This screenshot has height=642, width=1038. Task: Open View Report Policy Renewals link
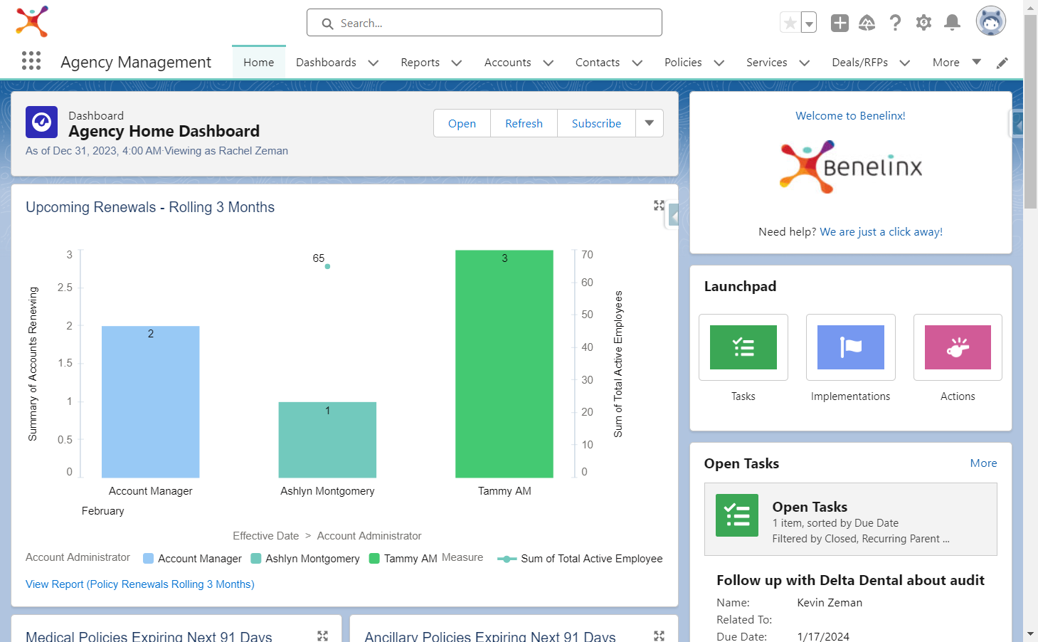[x=140, y=584]
